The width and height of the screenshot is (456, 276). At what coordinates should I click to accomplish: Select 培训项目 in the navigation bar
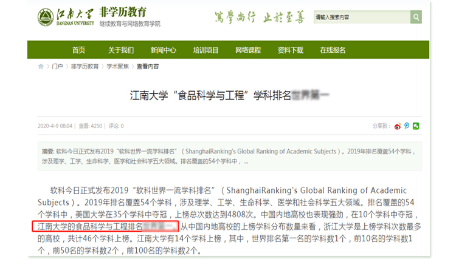pos(206,50)
